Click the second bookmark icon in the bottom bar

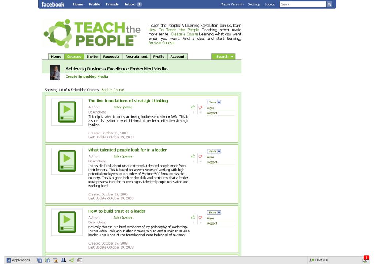(47, 260)
